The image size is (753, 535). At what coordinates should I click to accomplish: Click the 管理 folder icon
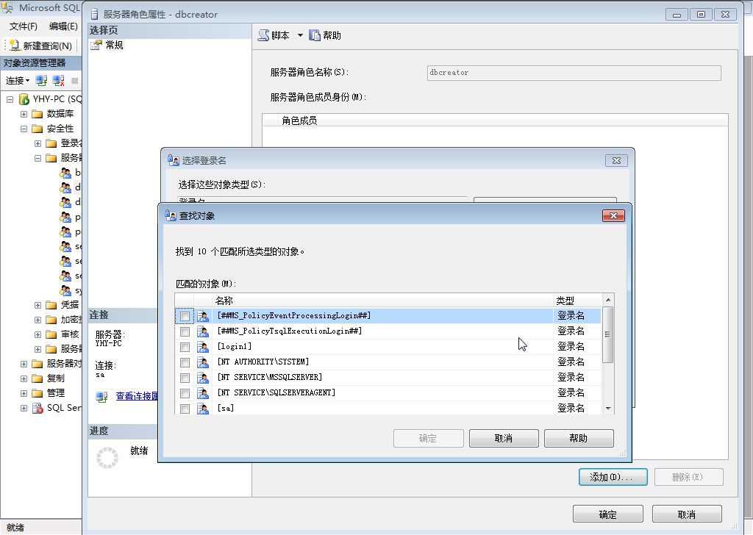click(x=38, y=393)
